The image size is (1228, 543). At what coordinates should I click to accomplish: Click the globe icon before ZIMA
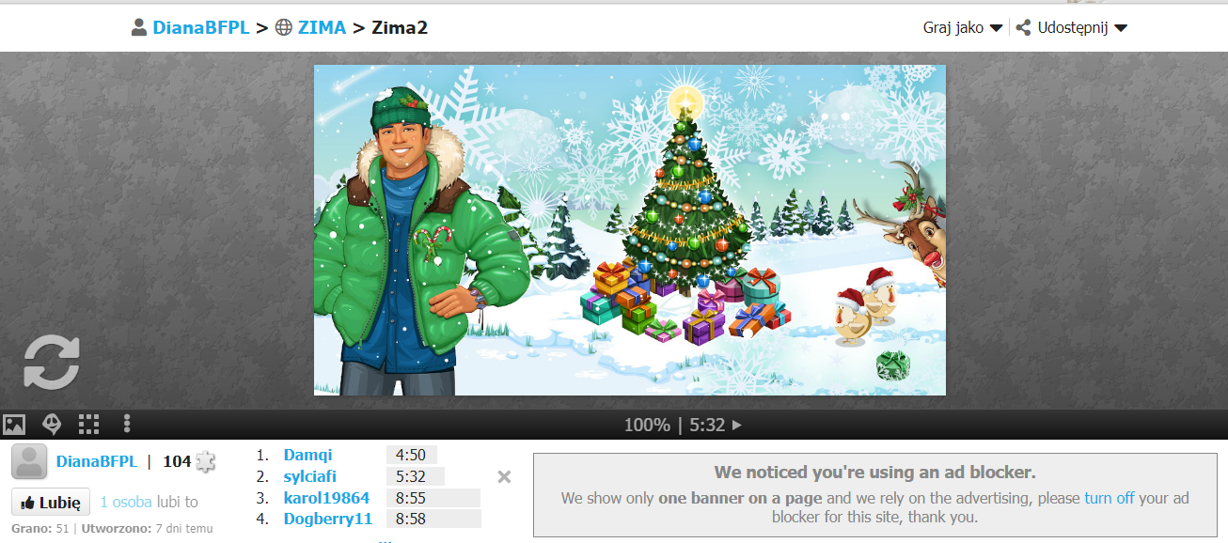click(284, 28)
